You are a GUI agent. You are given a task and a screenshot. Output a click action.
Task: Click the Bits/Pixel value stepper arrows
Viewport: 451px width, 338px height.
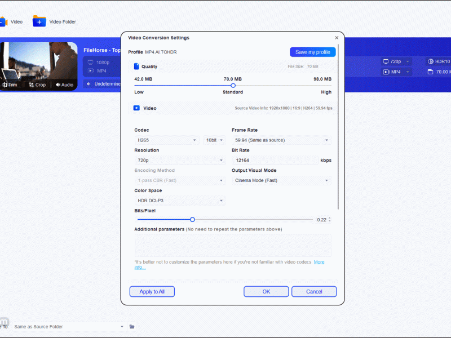click(x=330, y=220)
